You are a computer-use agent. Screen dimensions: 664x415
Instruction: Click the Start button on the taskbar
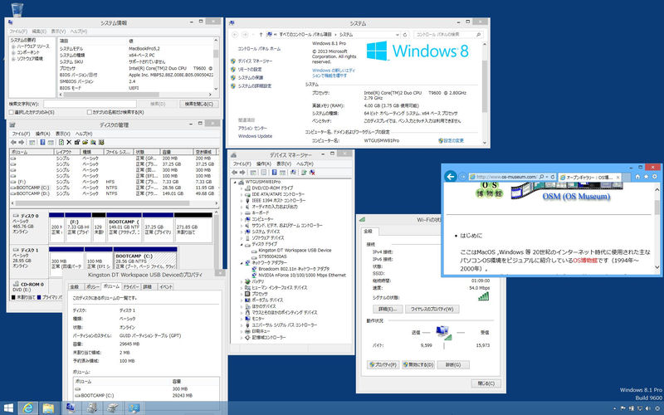point(8,408)
